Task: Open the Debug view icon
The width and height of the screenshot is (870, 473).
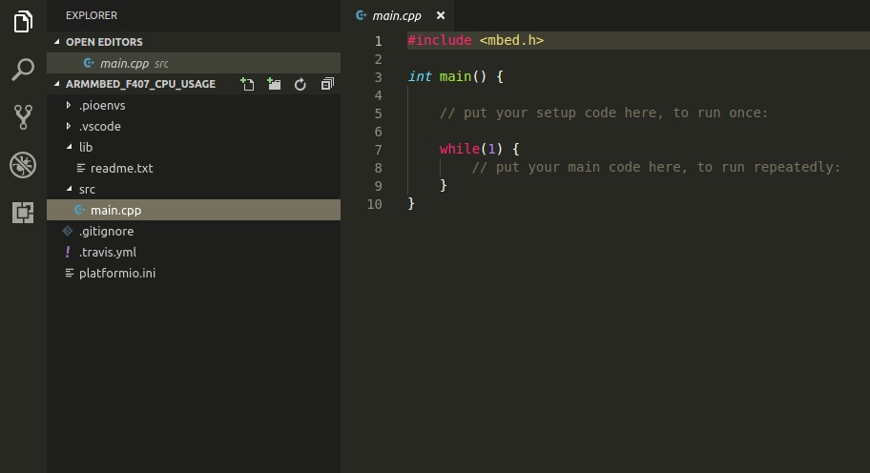Action: (x=23, y=165)
